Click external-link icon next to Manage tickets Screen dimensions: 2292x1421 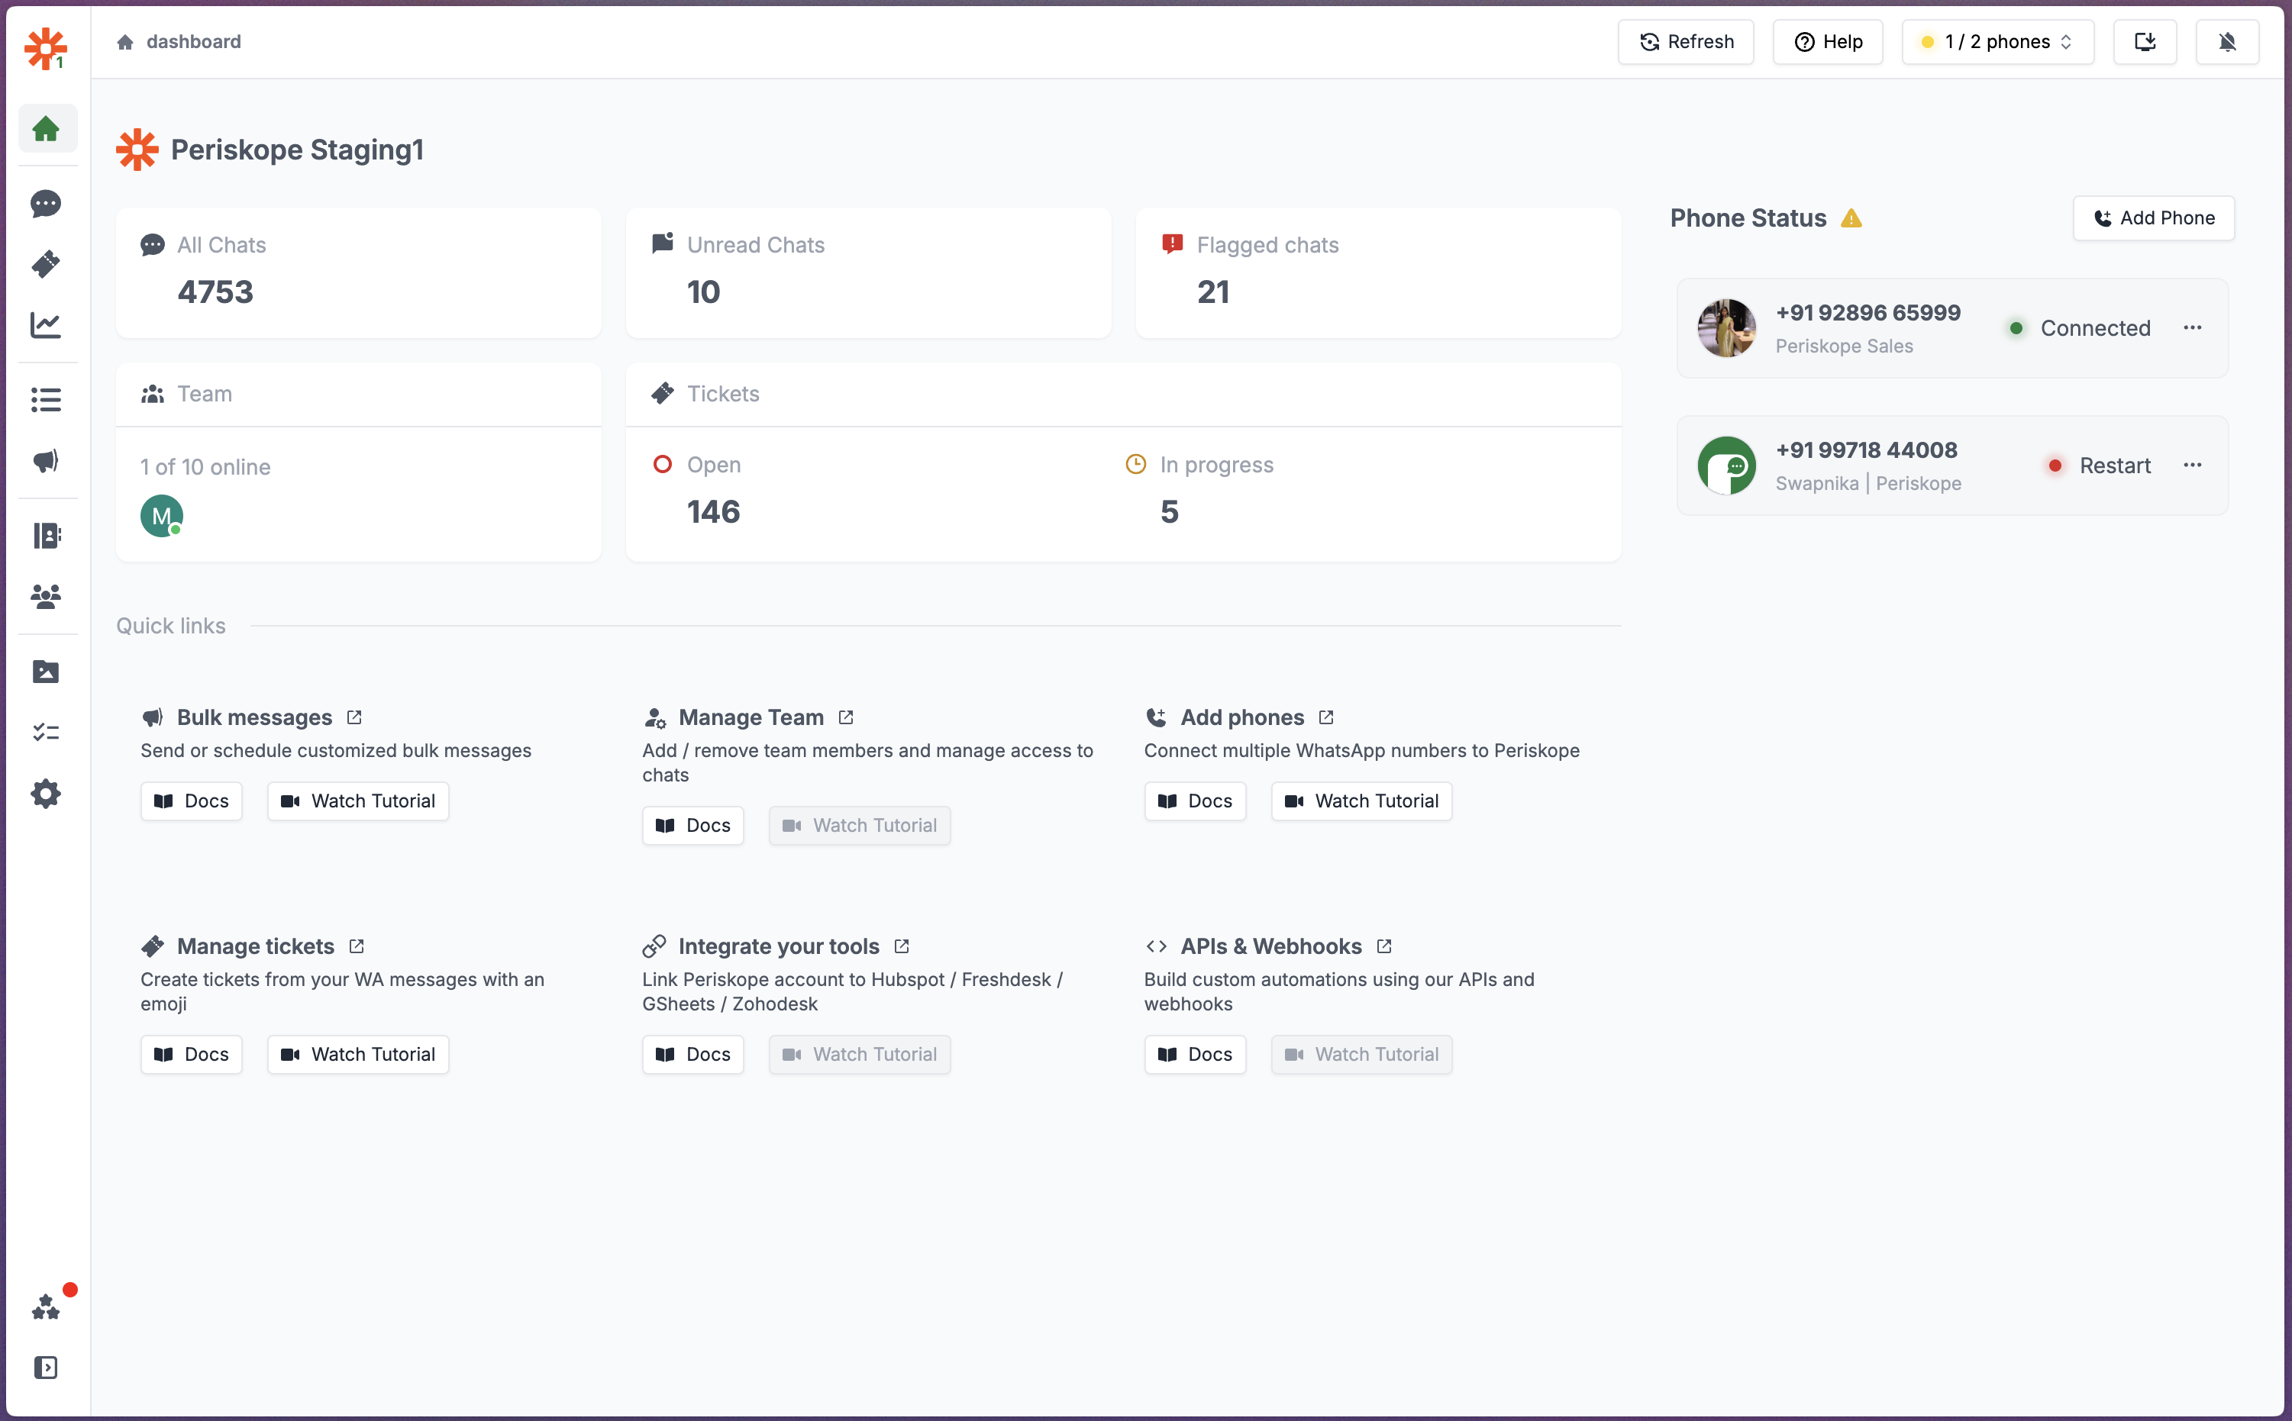click(357, 946)
